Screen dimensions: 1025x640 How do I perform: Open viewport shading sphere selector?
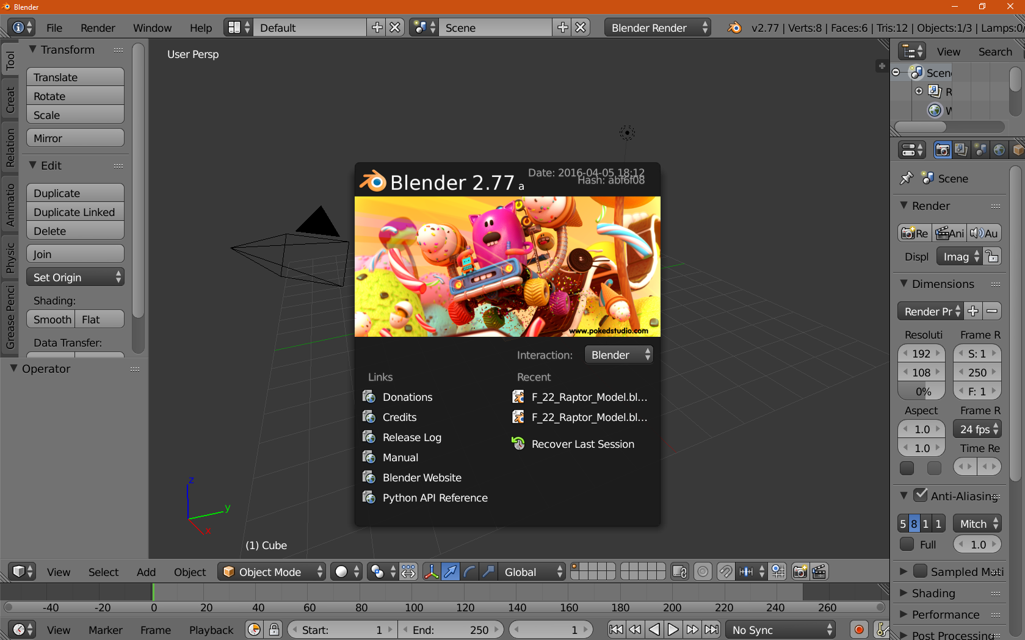pyautogui.click(x=346, y=572)
